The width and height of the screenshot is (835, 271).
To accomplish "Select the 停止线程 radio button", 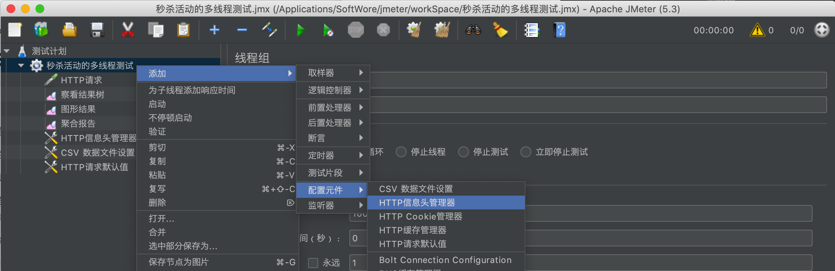I will (x=401, y=152).
